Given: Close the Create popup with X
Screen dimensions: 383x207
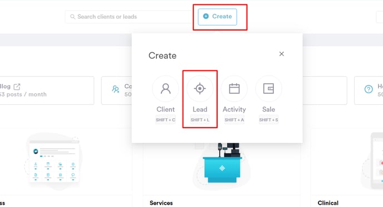Looking at the screenshot, I should click(282, 54).
